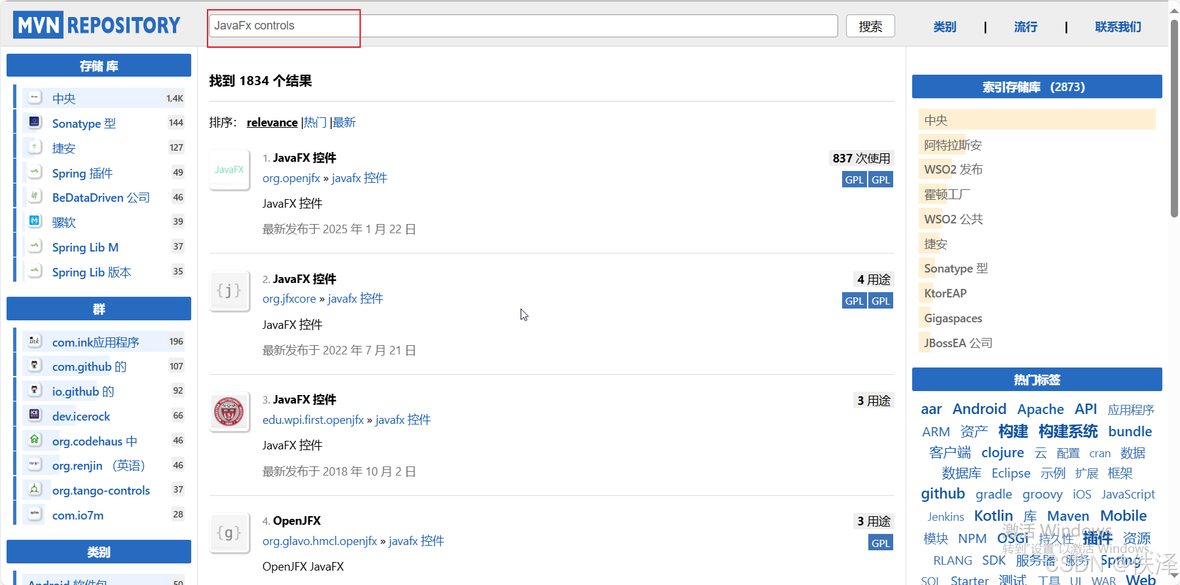Open result 1 JavaFX 控件 title
Image resolution: width=1180 pixels, height=585 pixels.
304,158
